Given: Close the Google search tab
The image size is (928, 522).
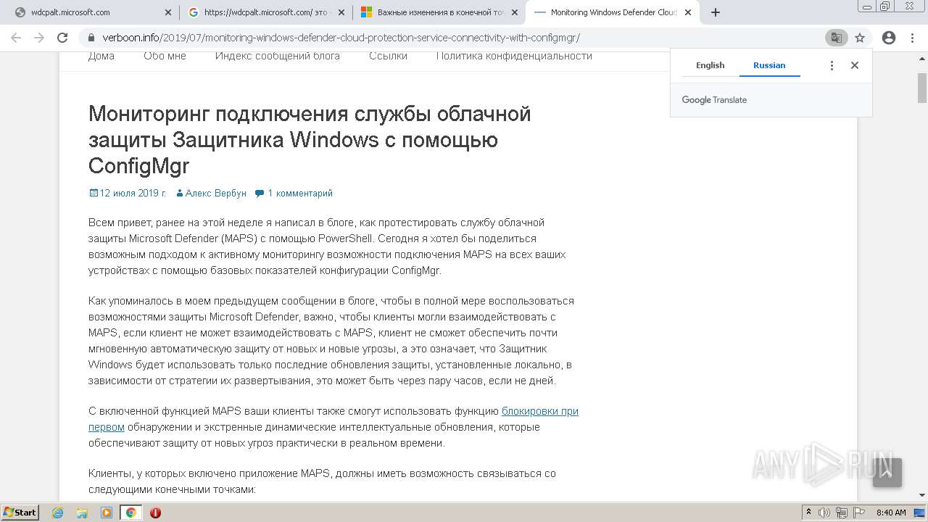Looking at the screenshot, I should pos(341,12).
